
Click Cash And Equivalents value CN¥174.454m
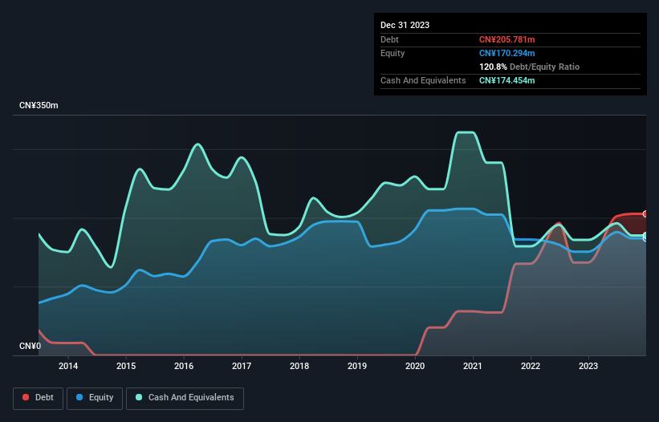(x=506, y=80)
